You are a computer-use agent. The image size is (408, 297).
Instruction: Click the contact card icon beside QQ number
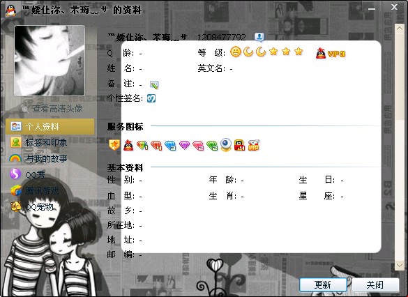(x=259, y=37)
